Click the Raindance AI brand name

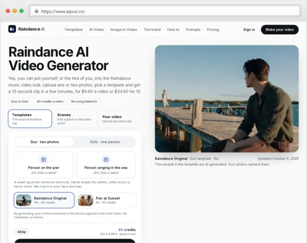[31, 29]
